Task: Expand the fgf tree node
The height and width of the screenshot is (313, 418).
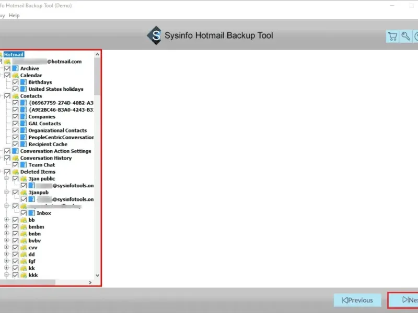Action: coord(7,261)
